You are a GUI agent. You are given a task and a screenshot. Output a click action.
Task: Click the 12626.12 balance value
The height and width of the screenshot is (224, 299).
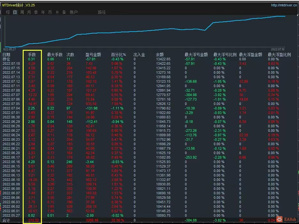(x=163, y=104)
